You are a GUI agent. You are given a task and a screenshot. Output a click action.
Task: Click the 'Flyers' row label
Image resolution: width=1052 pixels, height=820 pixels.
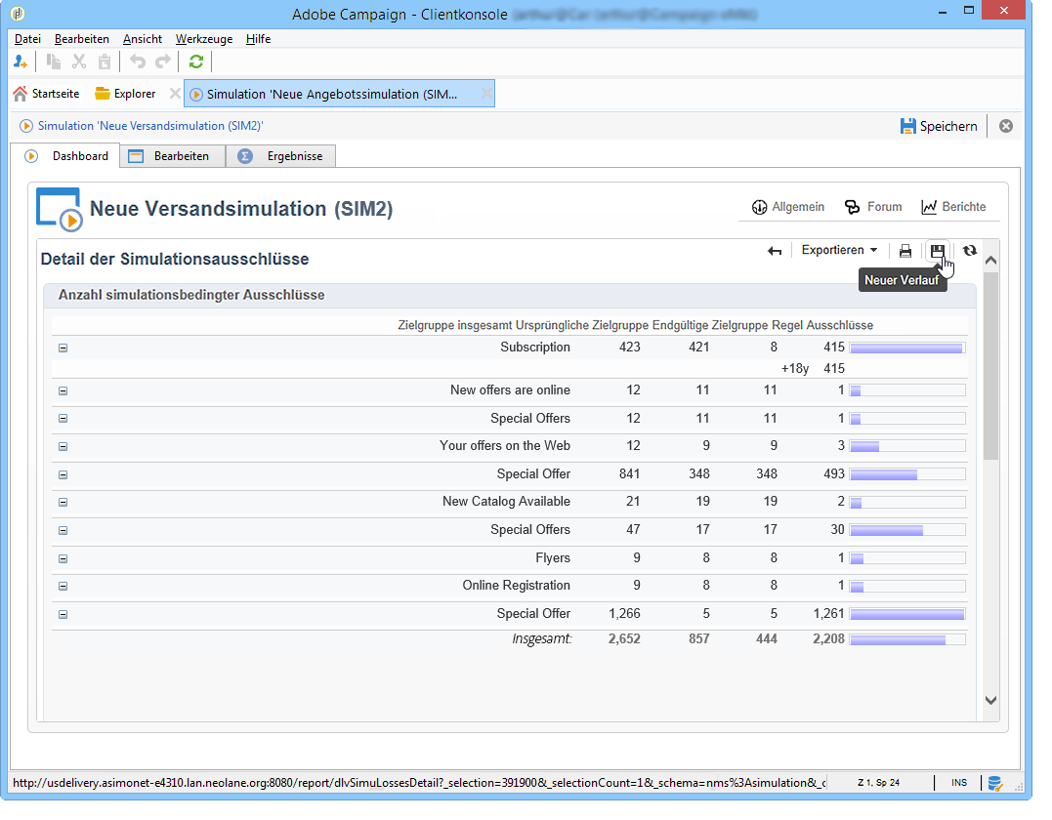[x=553, y=557]
